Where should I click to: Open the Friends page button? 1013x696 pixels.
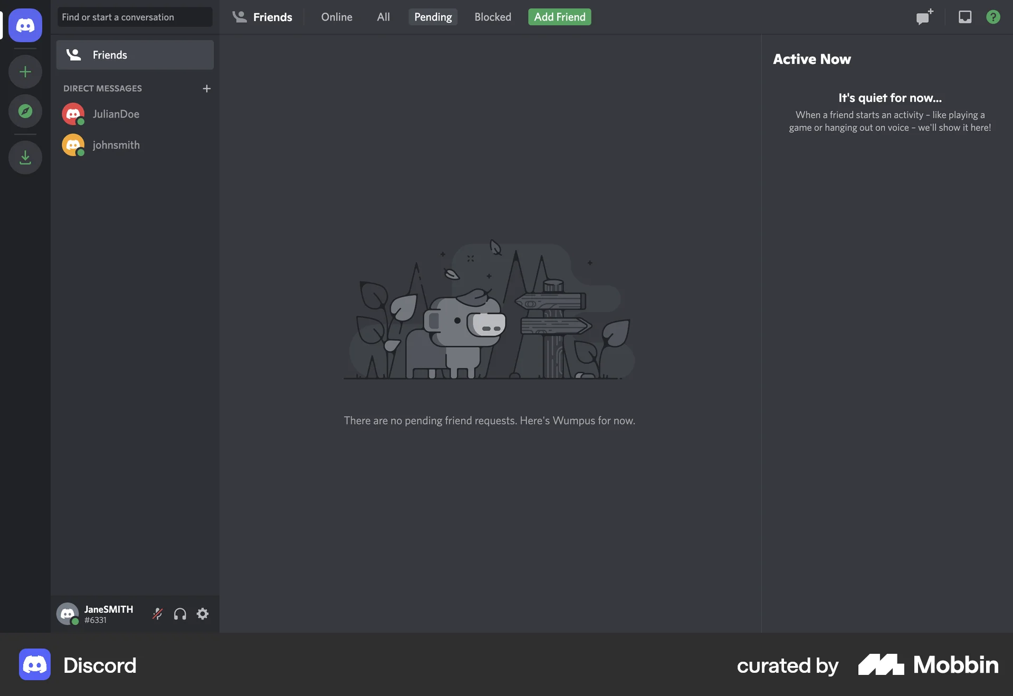[x=135, y=54]
